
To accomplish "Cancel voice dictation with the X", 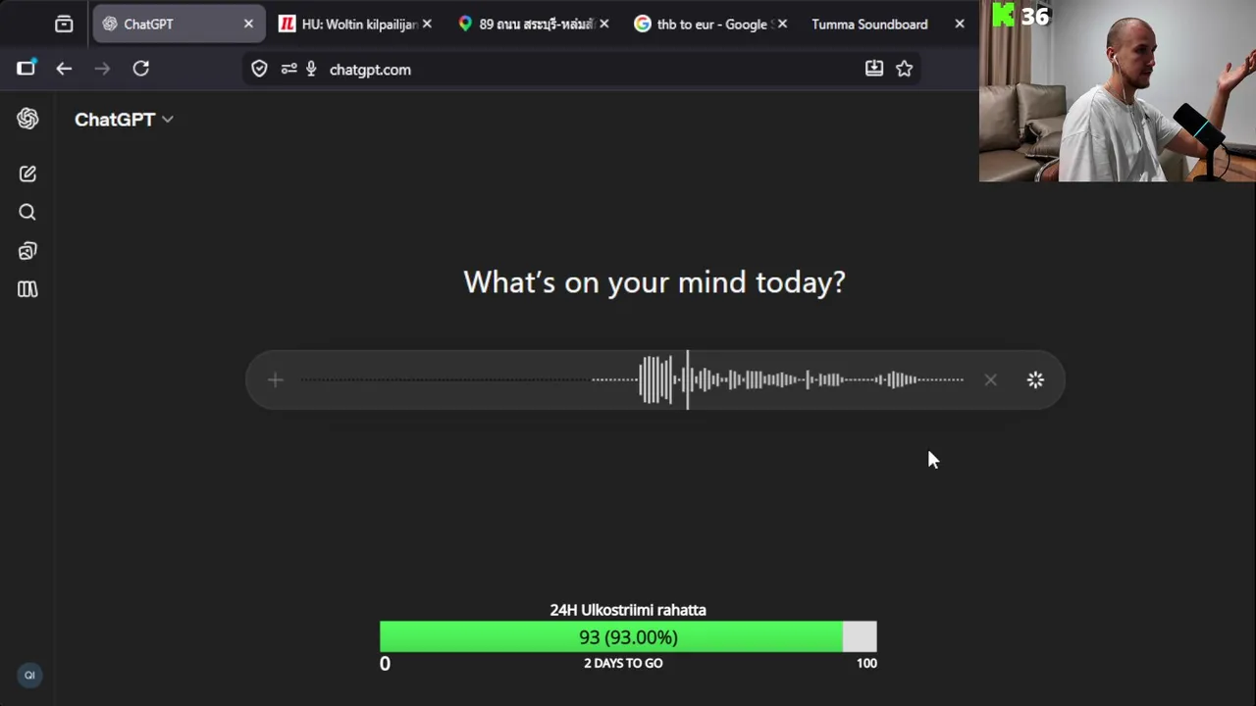I will click(990, 379).
